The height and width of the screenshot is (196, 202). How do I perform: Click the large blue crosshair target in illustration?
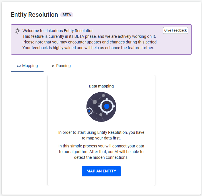click(x=107, y=106)
